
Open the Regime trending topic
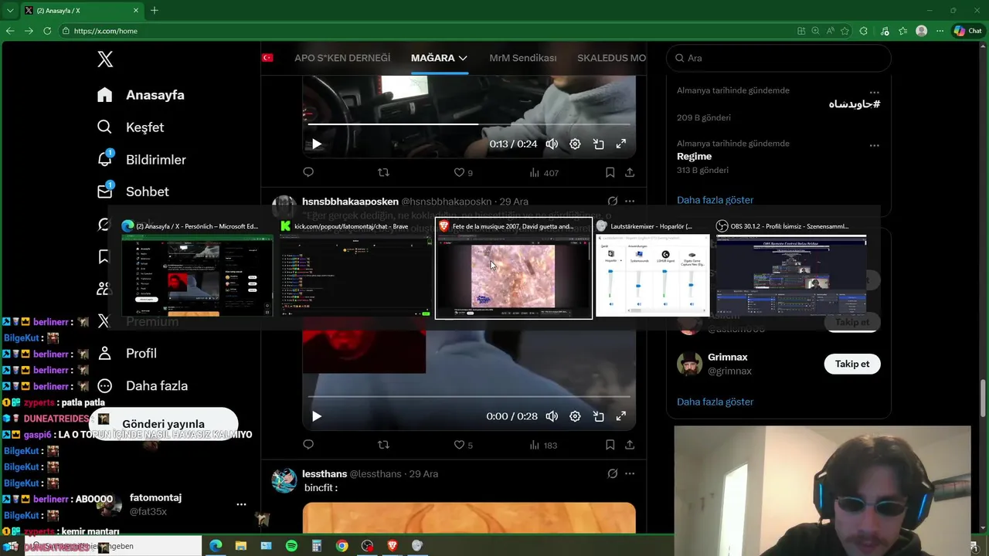tap(694, 156)
